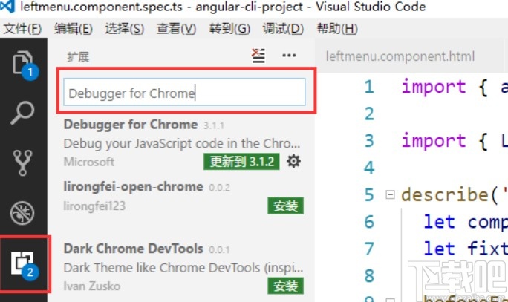This screenshot has height=302, width=508.
Task: Click the extensions search input field
Action: [x=184, y=93]
